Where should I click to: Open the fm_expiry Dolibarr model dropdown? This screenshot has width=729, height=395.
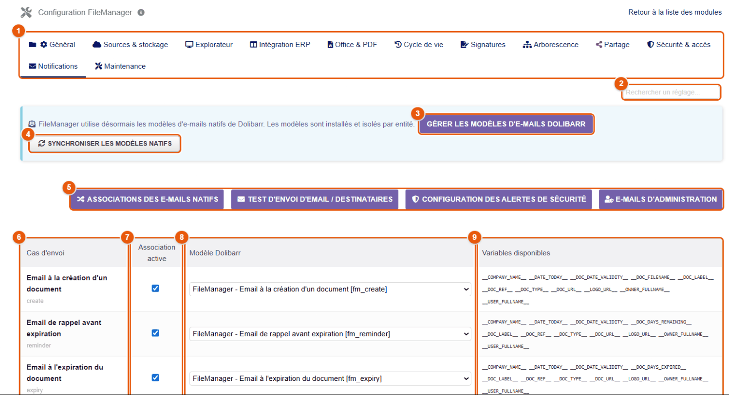[330, 378]
